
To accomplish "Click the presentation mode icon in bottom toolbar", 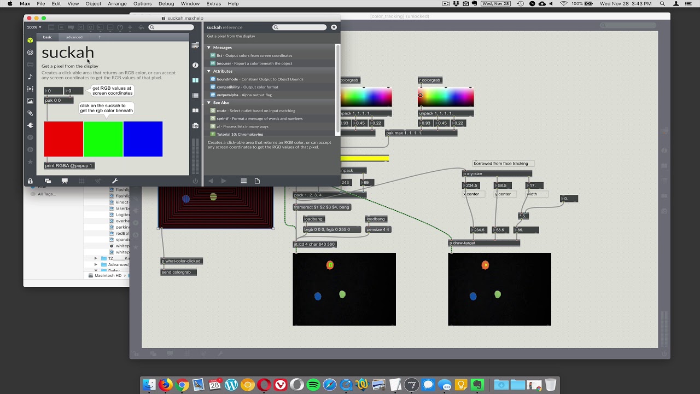I will pos(65,181).
